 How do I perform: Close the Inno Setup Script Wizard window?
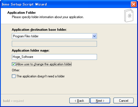(x=134, y=4)
